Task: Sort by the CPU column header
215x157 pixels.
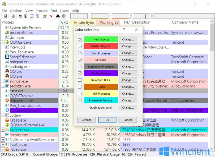Action: coord(64,22)
